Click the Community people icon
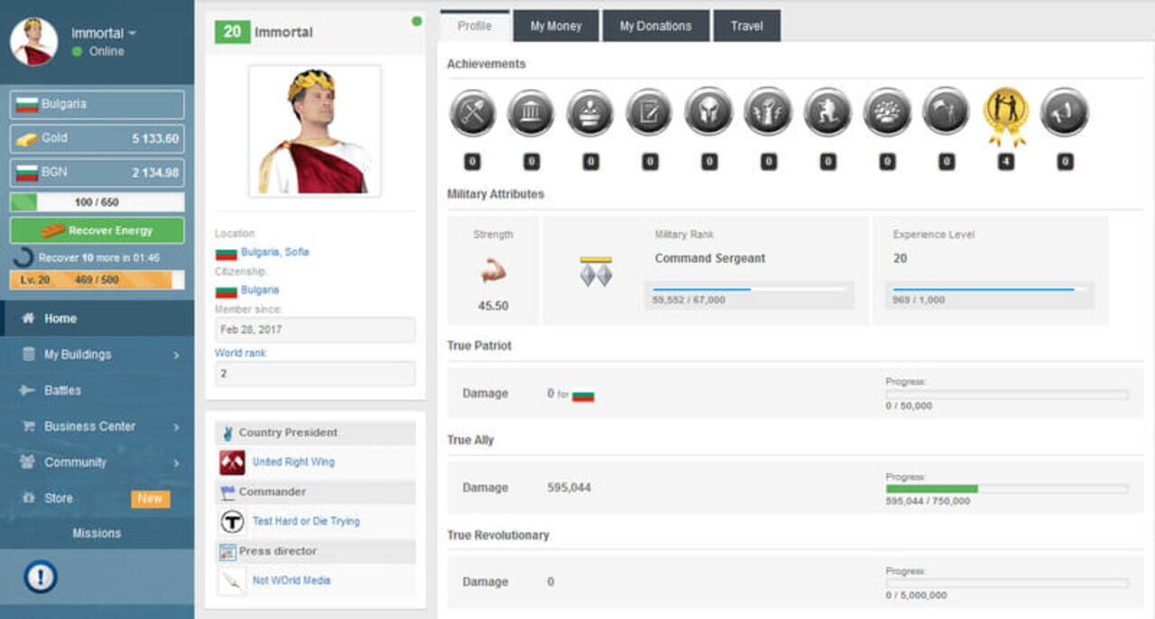The image size is (1155, 619). (28, 462)
